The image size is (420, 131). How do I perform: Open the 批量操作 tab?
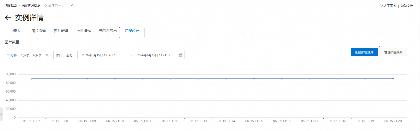click(84, 31)
